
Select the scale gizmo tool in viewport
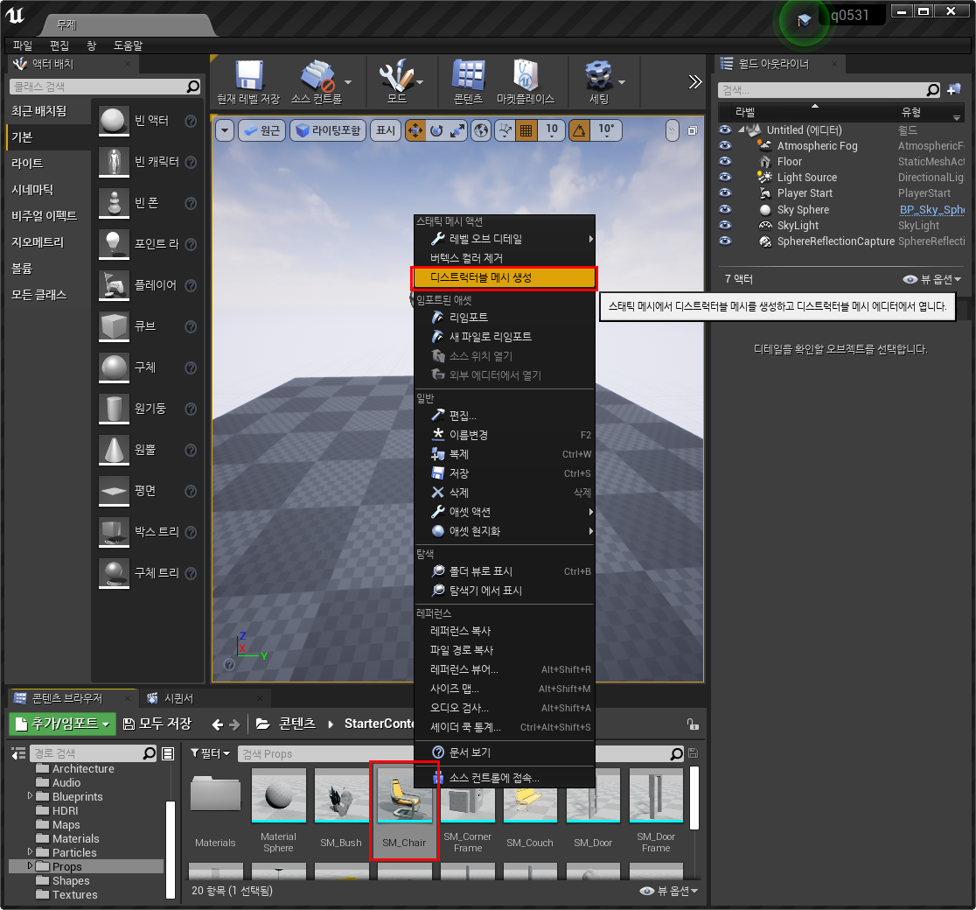457,130
